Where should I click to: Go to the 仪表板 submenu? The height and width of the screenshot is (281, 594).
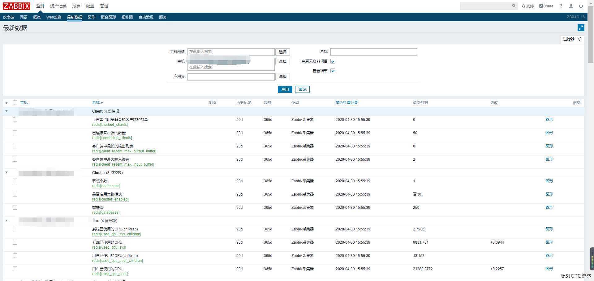[9, 17]
